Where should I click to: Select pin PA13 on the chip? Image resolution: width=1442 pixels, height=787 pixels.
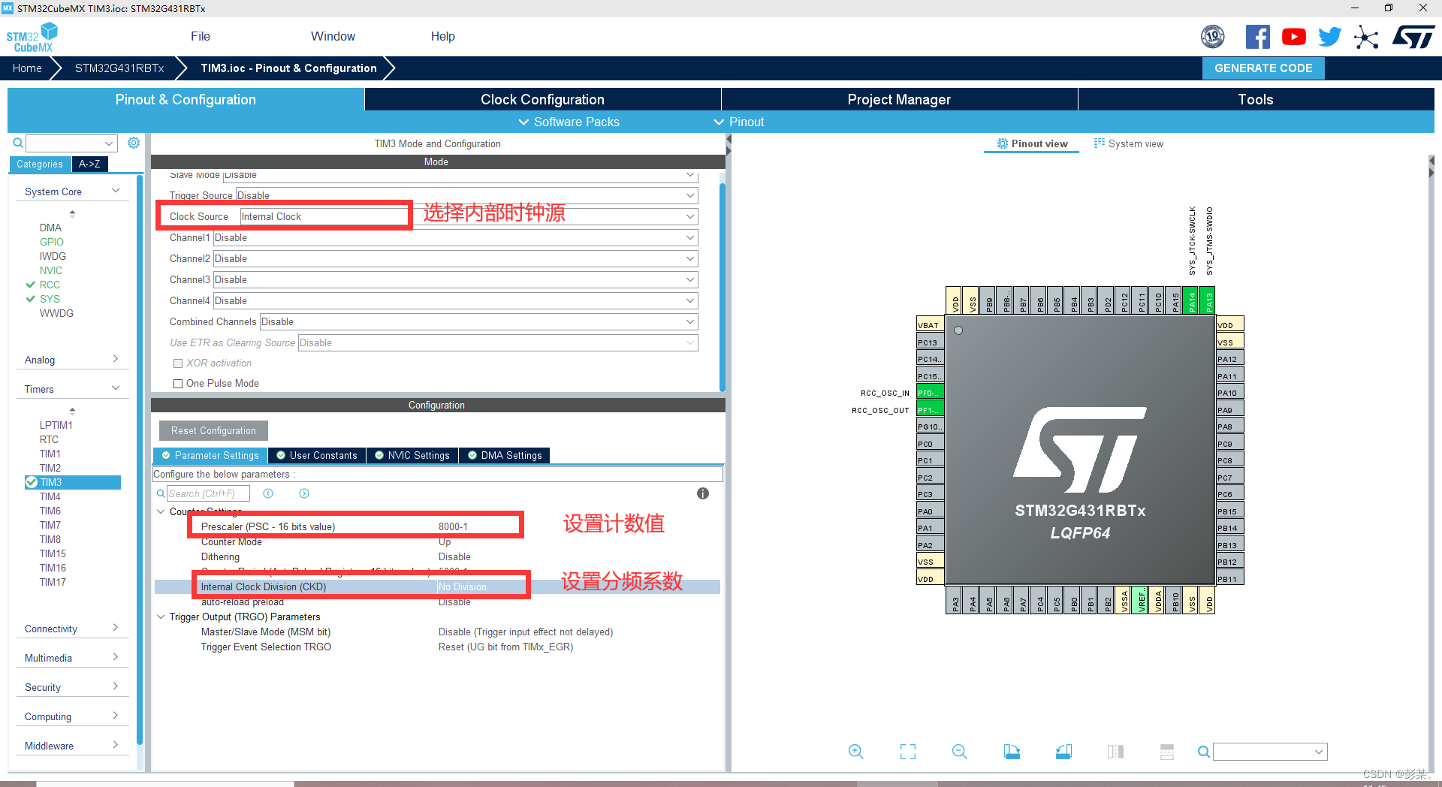[1208, 301]
